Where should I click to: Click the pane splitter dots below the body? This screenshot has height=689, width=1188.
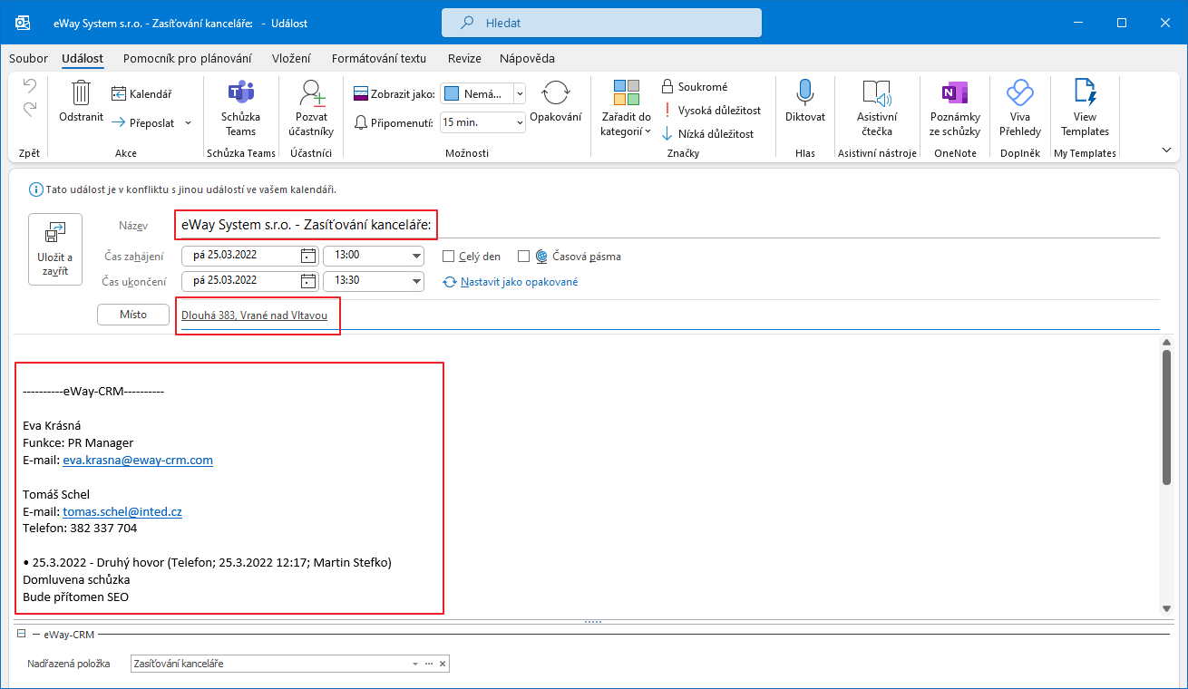click(593, 622)
